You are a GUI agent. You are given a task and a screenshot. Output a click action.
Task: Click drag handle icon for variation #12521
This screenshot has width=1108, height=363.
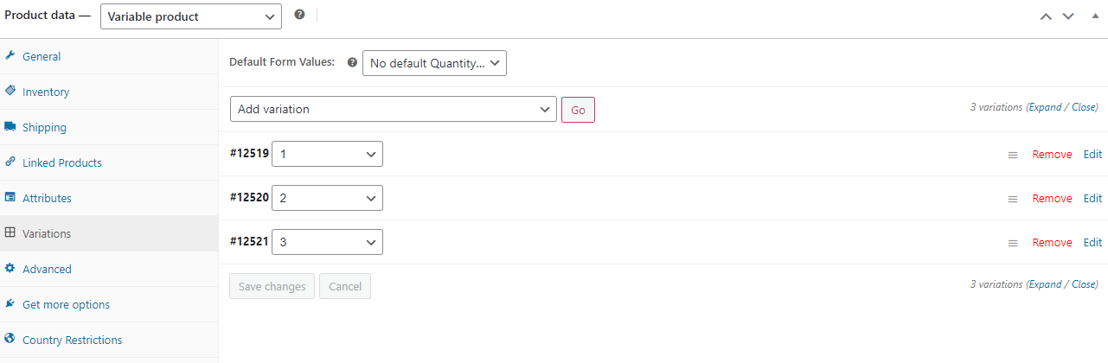click(1013, 243)
